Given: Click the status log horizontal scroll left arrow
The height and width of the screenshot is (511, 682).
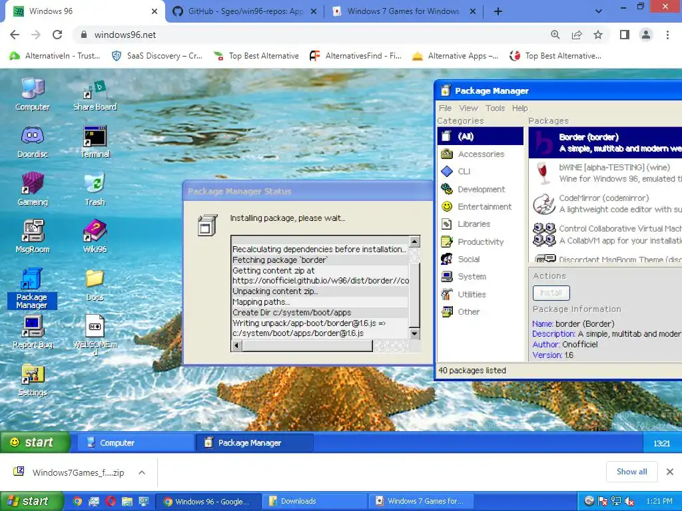Looking at the screenshot, I should coord(236,346).
